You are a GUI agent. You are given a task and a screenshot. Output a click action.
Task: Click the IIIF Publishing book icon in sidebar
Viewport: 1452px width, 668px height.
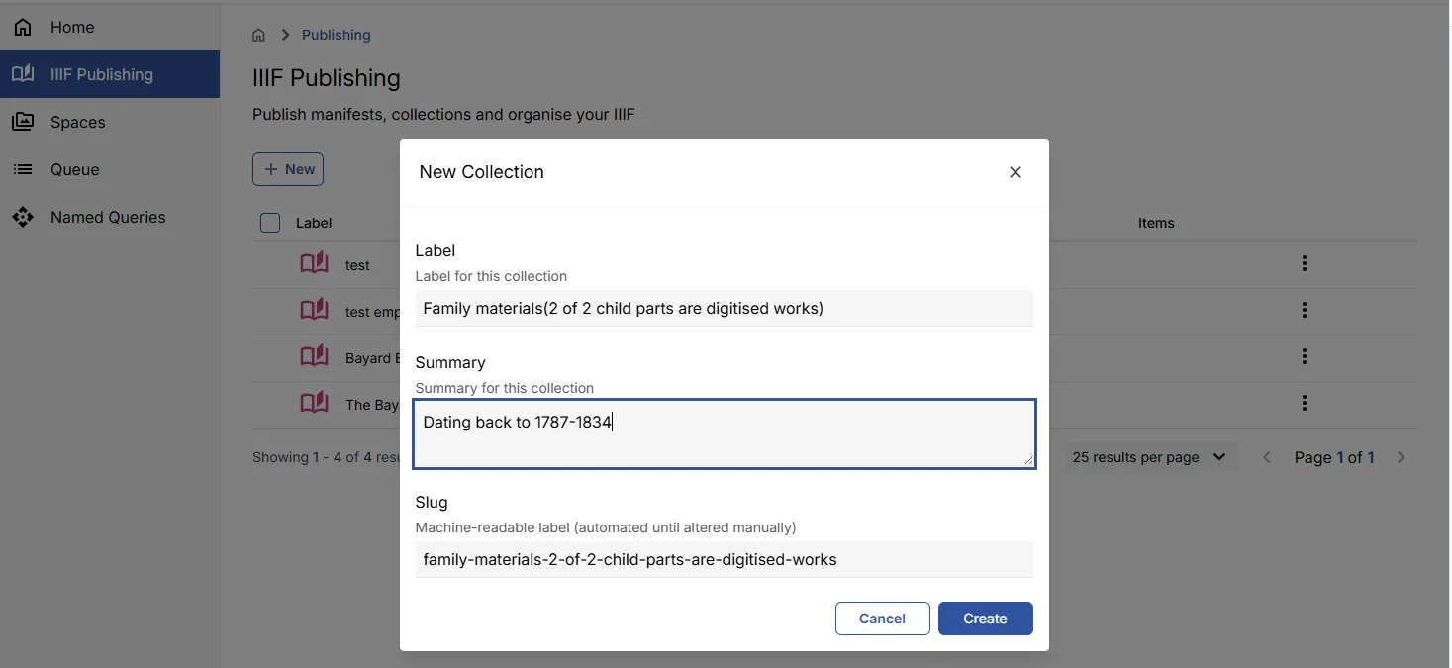click(x=22, y=73)
